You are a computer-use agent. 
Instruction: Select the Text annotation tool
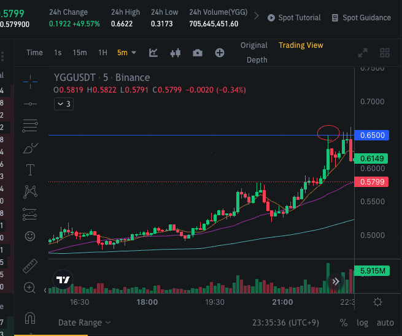(x=30, y=170)
